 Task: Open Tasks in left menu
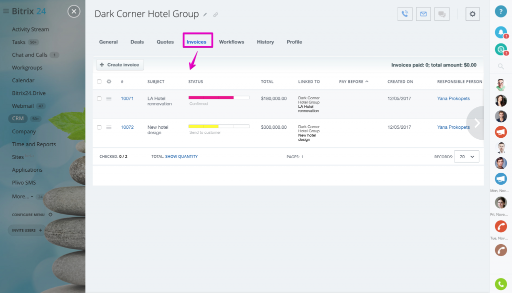click(x=18, y=42)
